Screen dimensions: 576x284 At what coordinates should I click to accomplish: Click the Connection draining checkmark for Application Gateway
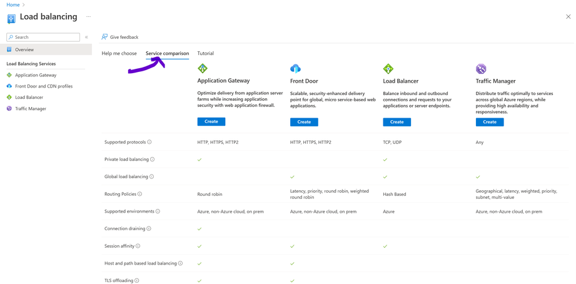(x=200, y=228)
